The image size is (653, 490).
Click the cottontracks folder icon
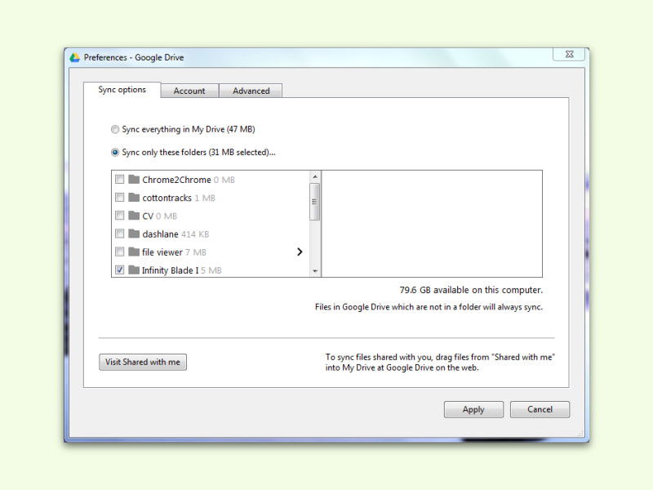[134, 198]
